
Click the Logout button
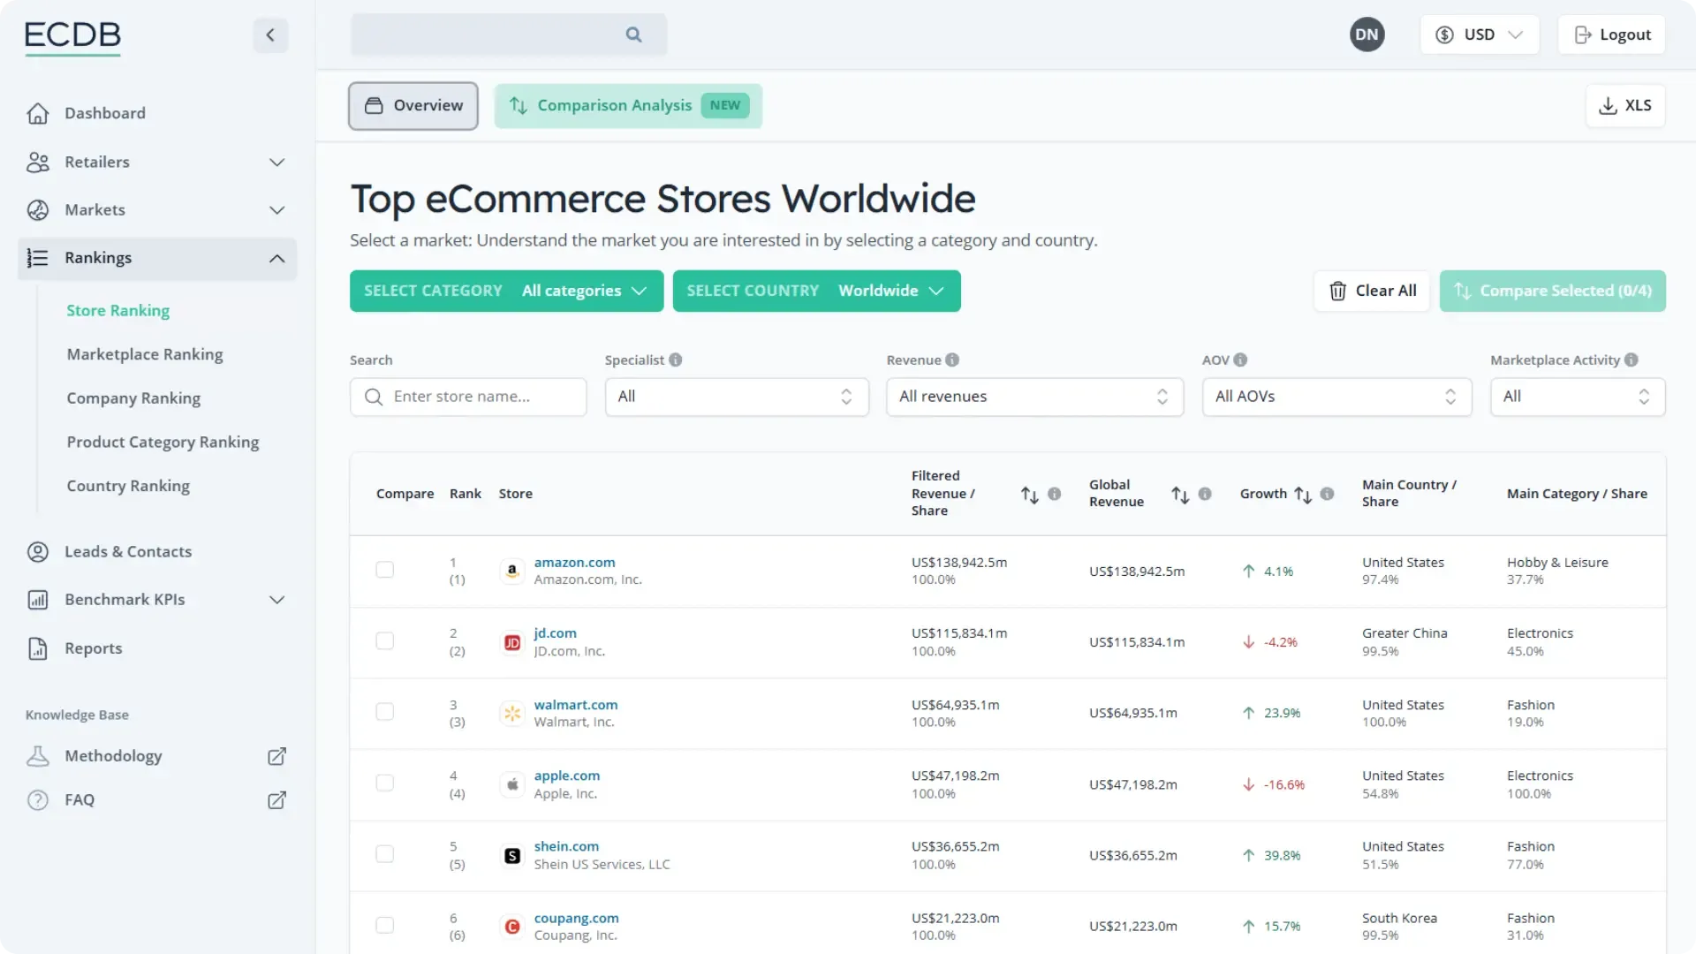click(x=1612, y=34)
